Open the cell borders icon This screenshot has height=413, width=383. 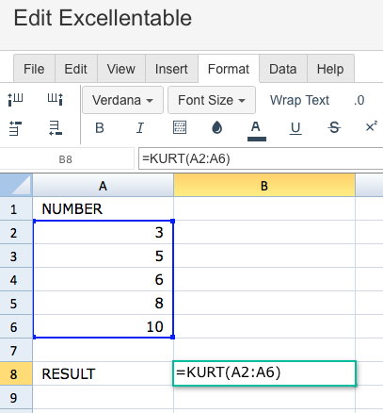coord(180,127)
